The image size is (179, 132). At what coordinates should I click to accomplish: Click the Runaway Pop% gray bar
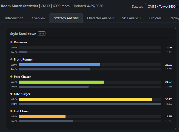23,52
